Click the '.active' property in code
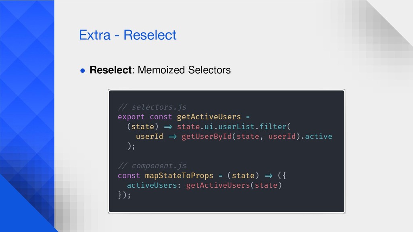 click(x=317, y=136)
